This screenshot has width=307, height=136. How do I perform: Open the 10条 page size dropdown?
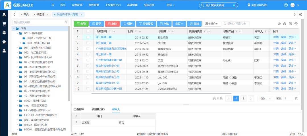[265, 99]
